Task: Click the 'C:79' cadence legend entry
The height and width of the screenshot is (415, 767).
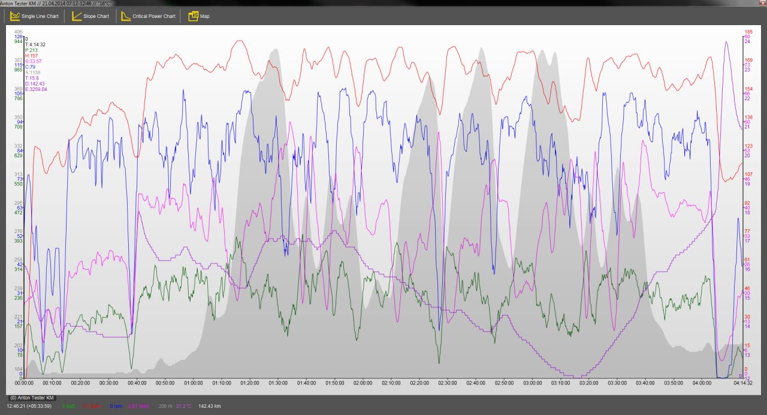Action: pyautogui.click(x=29, y=66)
